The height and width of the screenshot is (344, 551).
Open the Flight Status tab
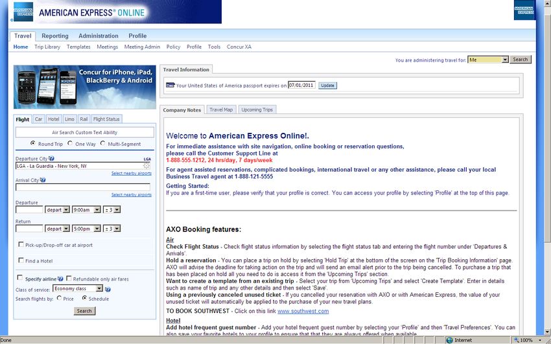[106, 119]
